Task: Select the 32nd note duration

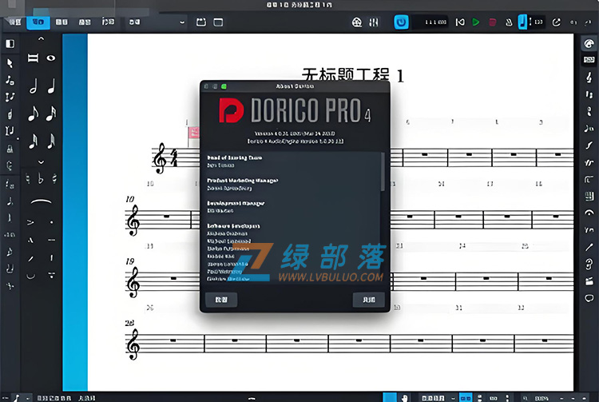Action: coord(34,141)
